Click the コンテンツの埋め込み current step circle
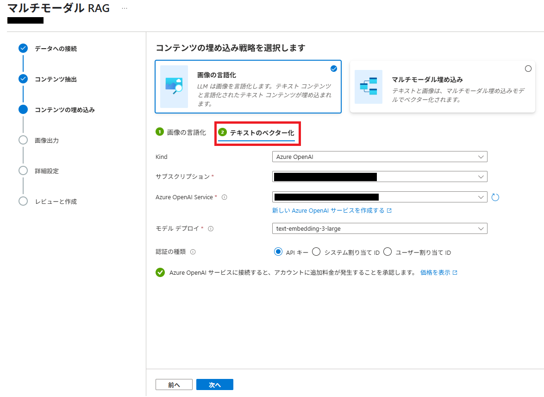544x397 pixels. click(x=23, y=109)
